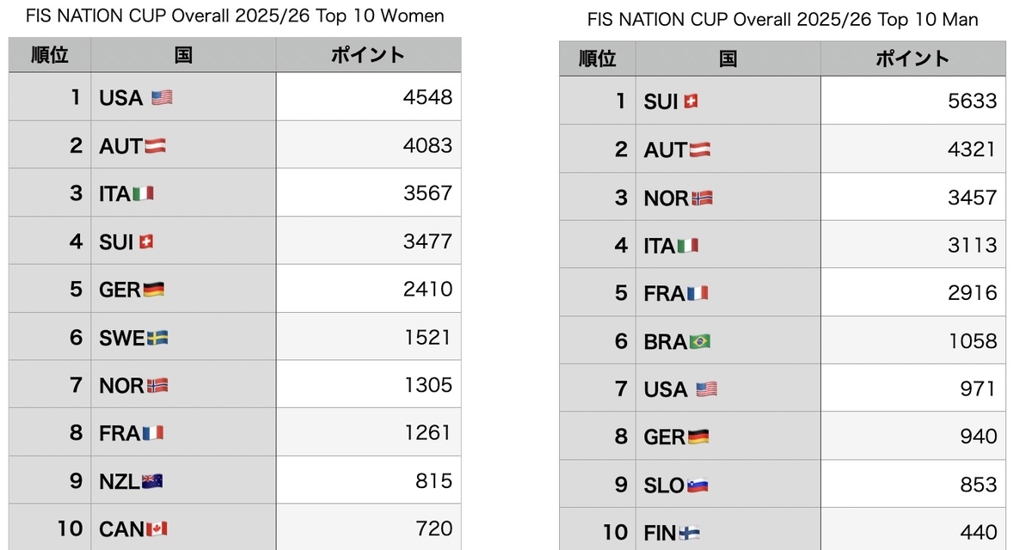Click the Top 10 Women table title

[x=235, y=15]
